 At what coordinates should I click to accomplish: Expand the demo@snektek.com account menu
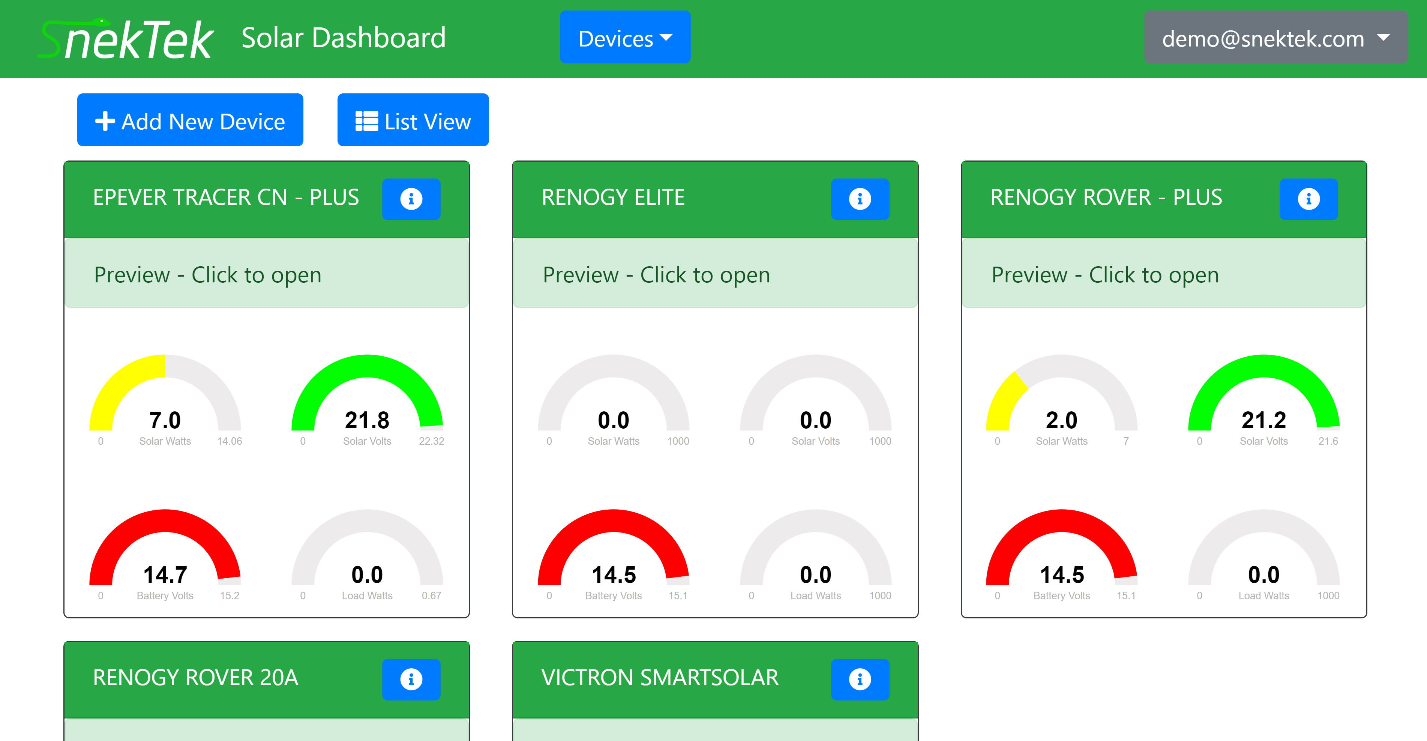point(1276,37)
